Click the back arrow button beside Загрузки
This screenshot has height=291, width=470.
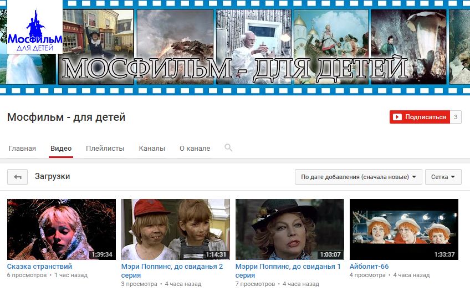tap(17, 177)
